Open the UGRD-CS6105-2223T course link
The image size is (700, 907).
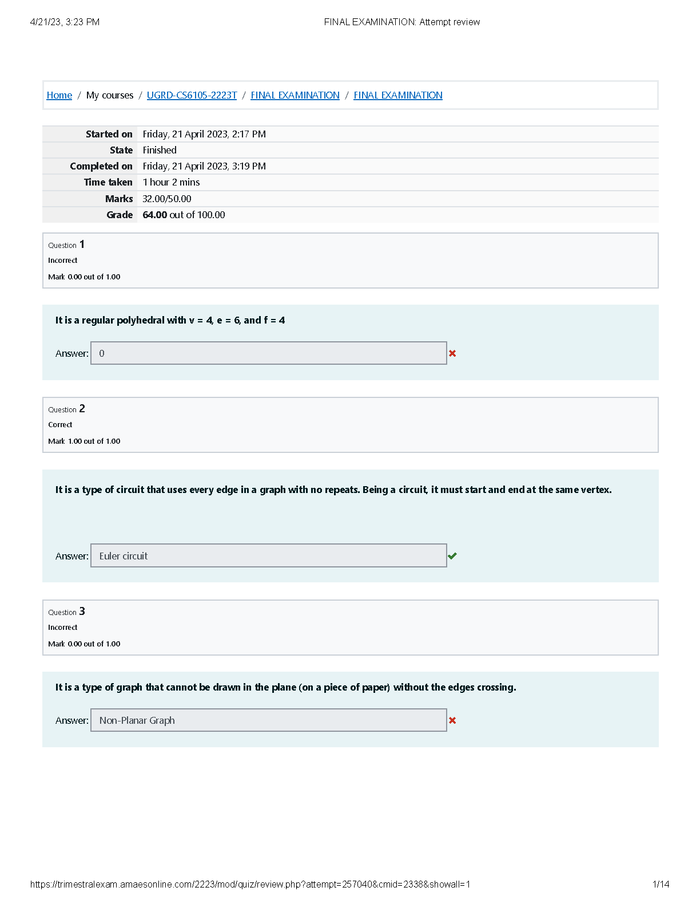[x=192, y=95]
